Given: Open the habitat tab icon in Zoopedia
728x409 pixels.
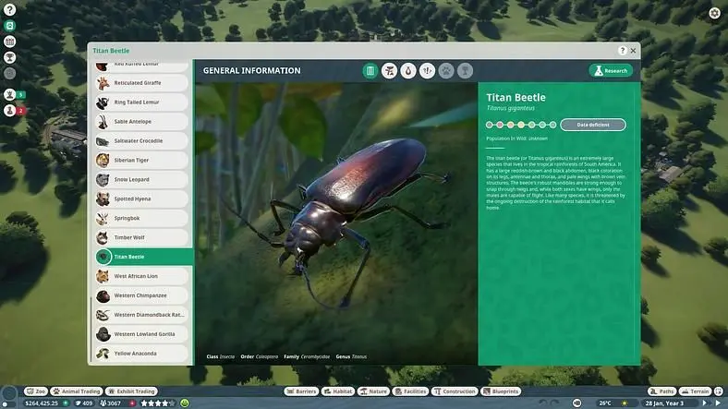Looking at the screenshot, I should pos(389,71).
